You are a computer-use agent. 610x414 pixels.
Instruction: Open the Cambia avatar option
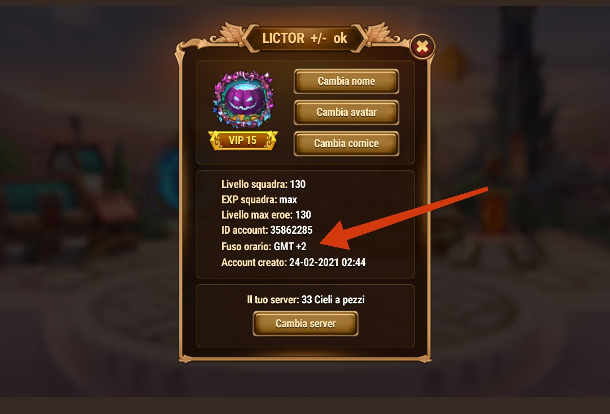346,112
